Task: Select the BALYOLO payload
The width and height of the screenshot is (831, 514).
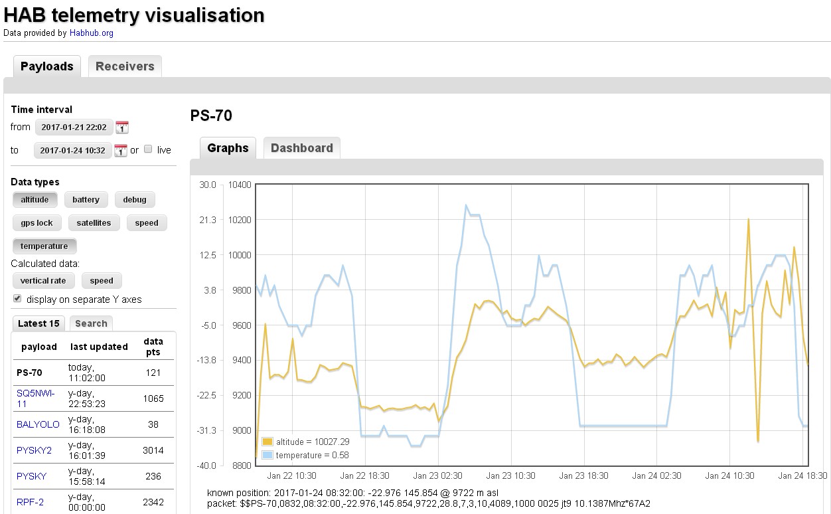Action: pos(38,424)
